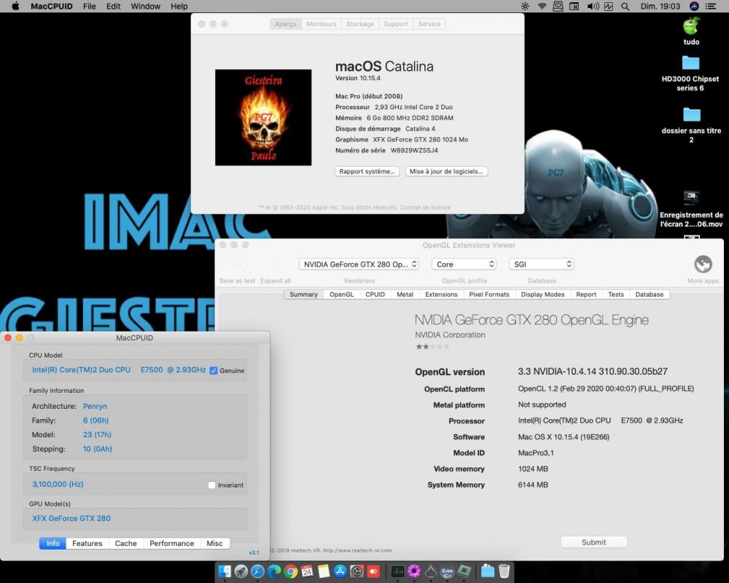This screenshot has height=583, width=729.
Task: Open the Display Modes tab
Action: (x=542, y=294)
